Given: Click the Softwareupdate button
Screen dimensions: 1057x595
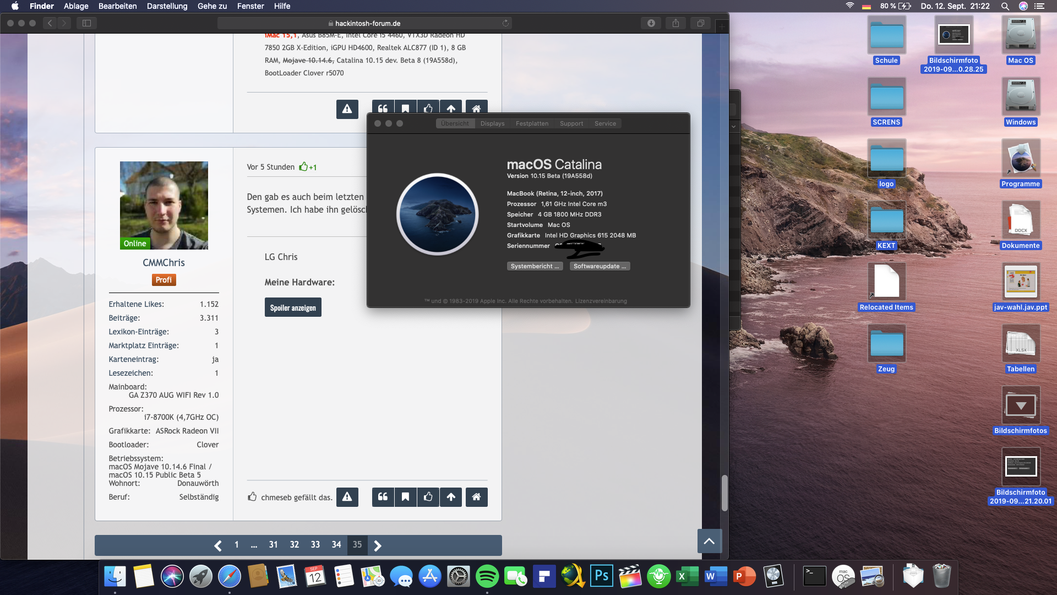Looking at the screenshot, I should (600, 266).
